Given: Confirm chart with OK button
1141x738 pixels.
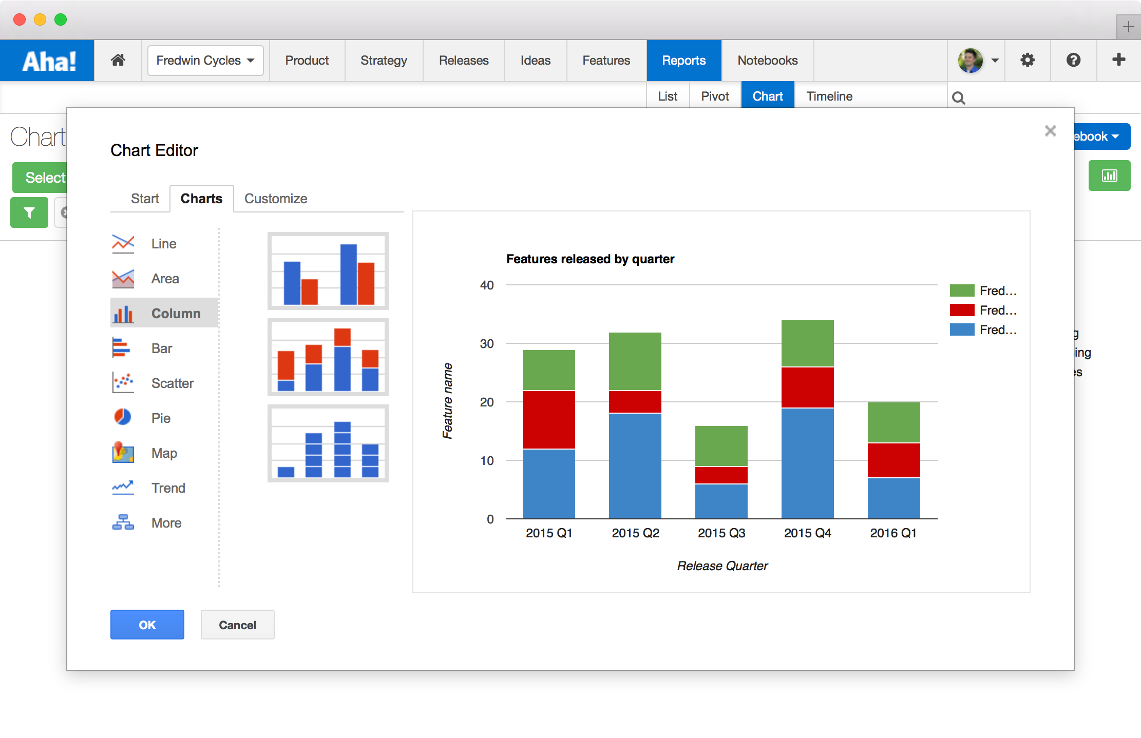Looking at the screenshot, I should pos(147,625).
